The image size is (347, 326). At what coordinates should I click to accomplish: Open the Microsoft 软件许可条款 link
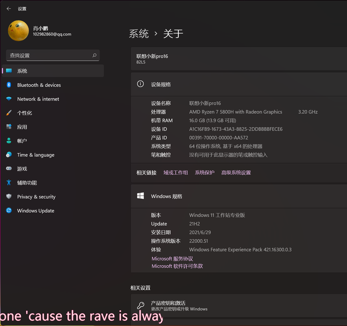pos(177,266)
